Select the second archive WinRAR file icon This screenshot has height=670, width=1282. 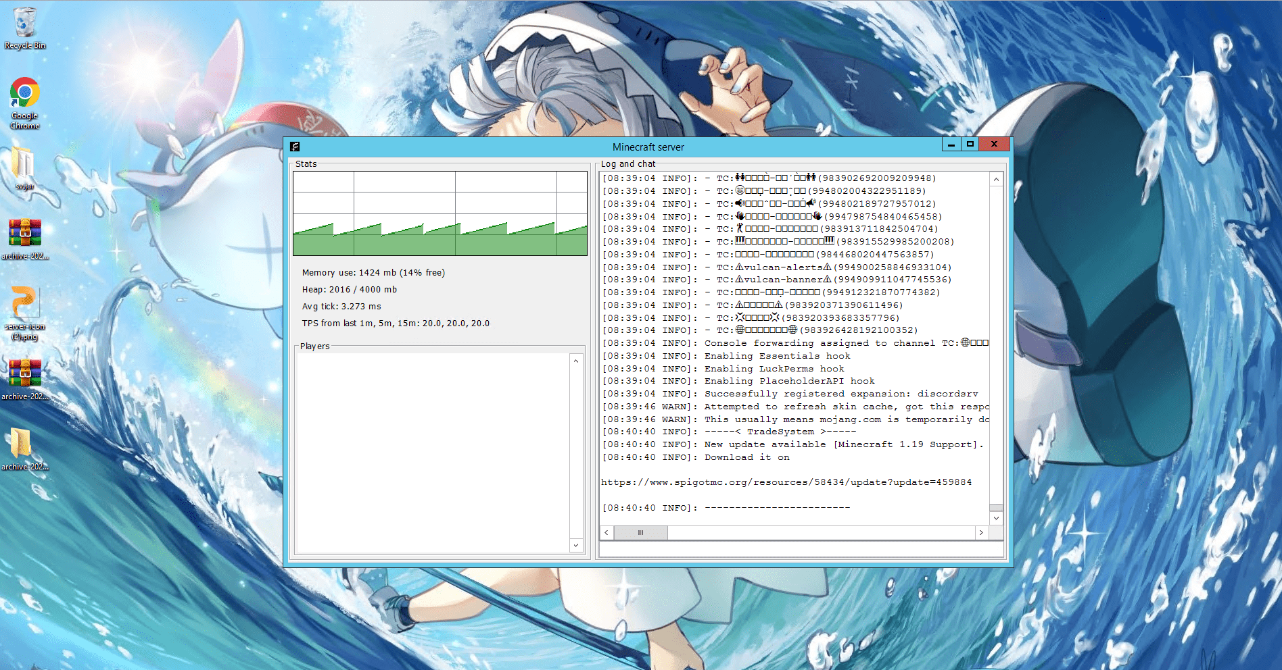click(24, 380)
